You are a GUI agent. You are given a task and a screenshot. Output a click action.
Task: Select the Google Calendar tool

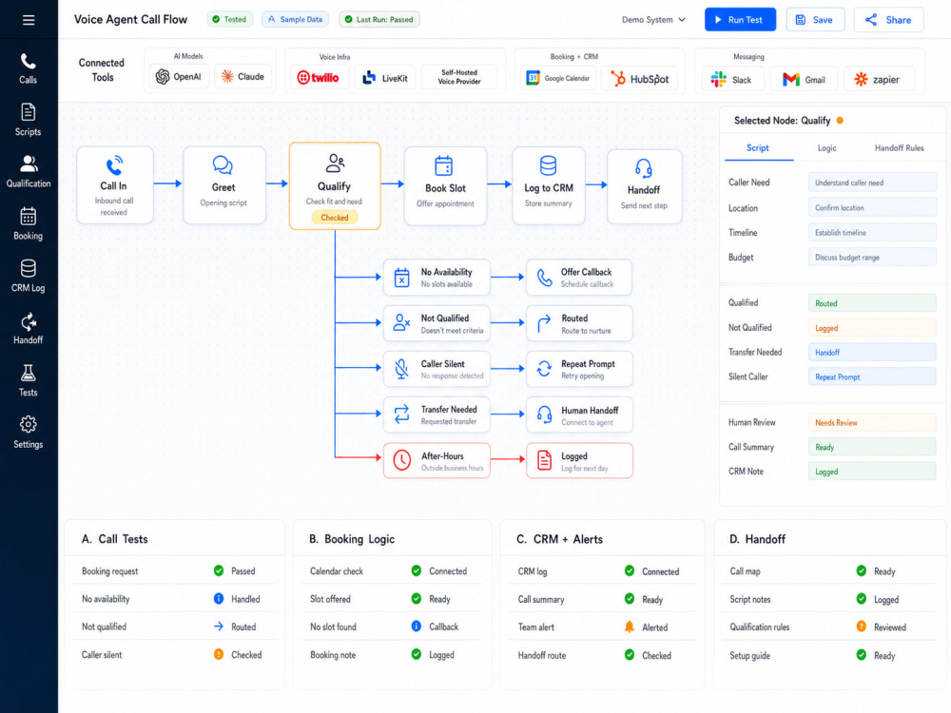[x=558, y=78]
